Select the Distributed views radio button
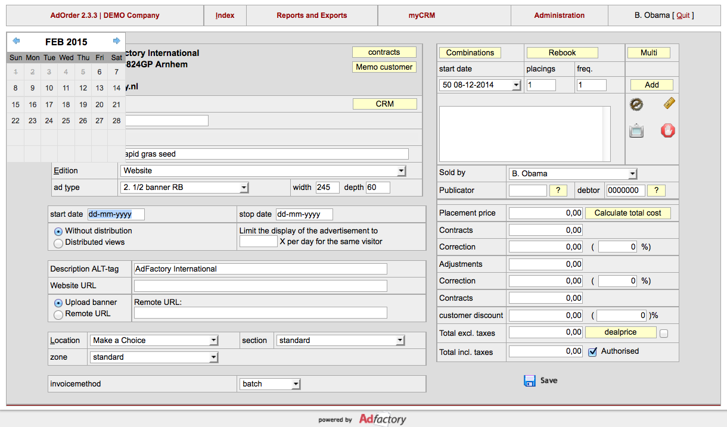Image resolution: width=727 pixels, height=427 pixels. click(x=58, y=242)
